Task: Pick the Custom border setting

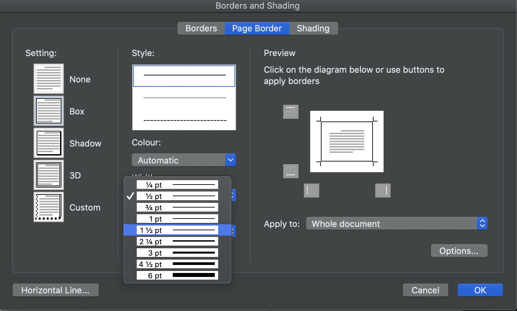Action: coord(48,207)
